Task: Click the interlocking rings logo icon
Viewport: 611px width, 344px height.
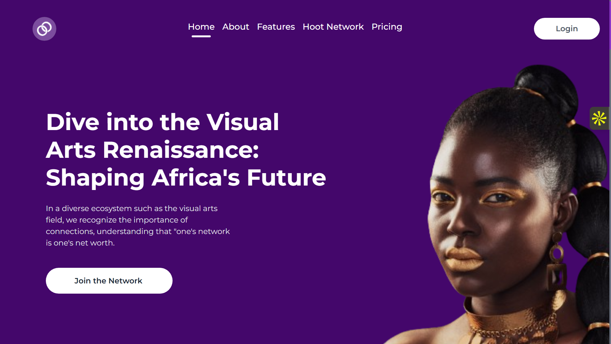Action: [44, 29]
